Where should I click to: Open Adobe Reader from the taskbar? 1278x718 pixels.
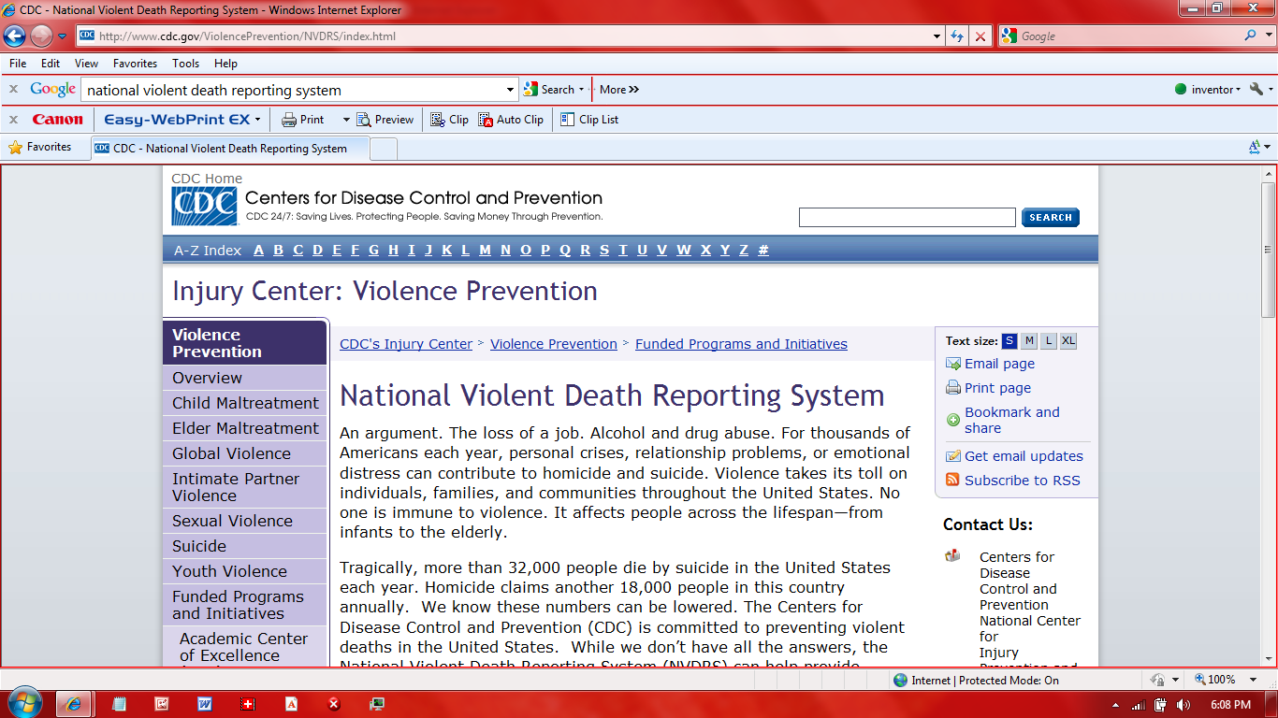click(291, 704)
